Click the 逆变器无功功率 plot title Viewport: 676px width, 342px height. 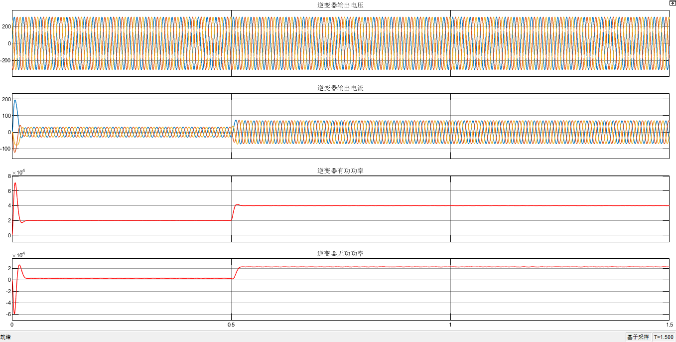[x=340, y=253]
